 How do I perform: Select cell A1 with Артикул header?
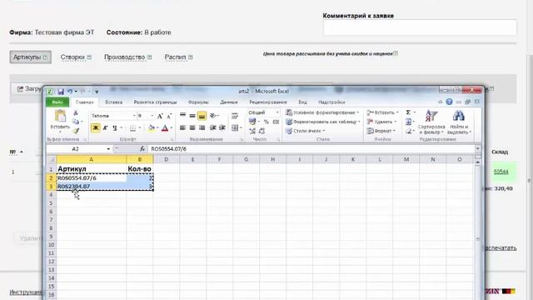coord(91,168)
